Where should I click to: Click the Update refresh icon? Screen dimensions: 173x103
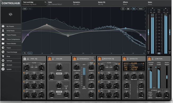click(3, 69)
